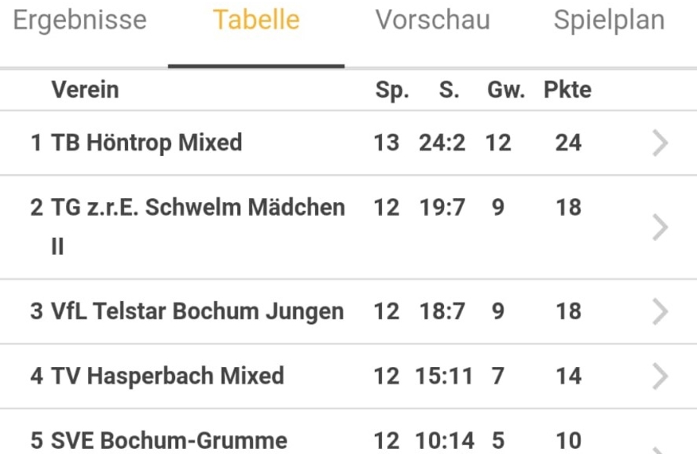Click the Sp. column header

392,90
